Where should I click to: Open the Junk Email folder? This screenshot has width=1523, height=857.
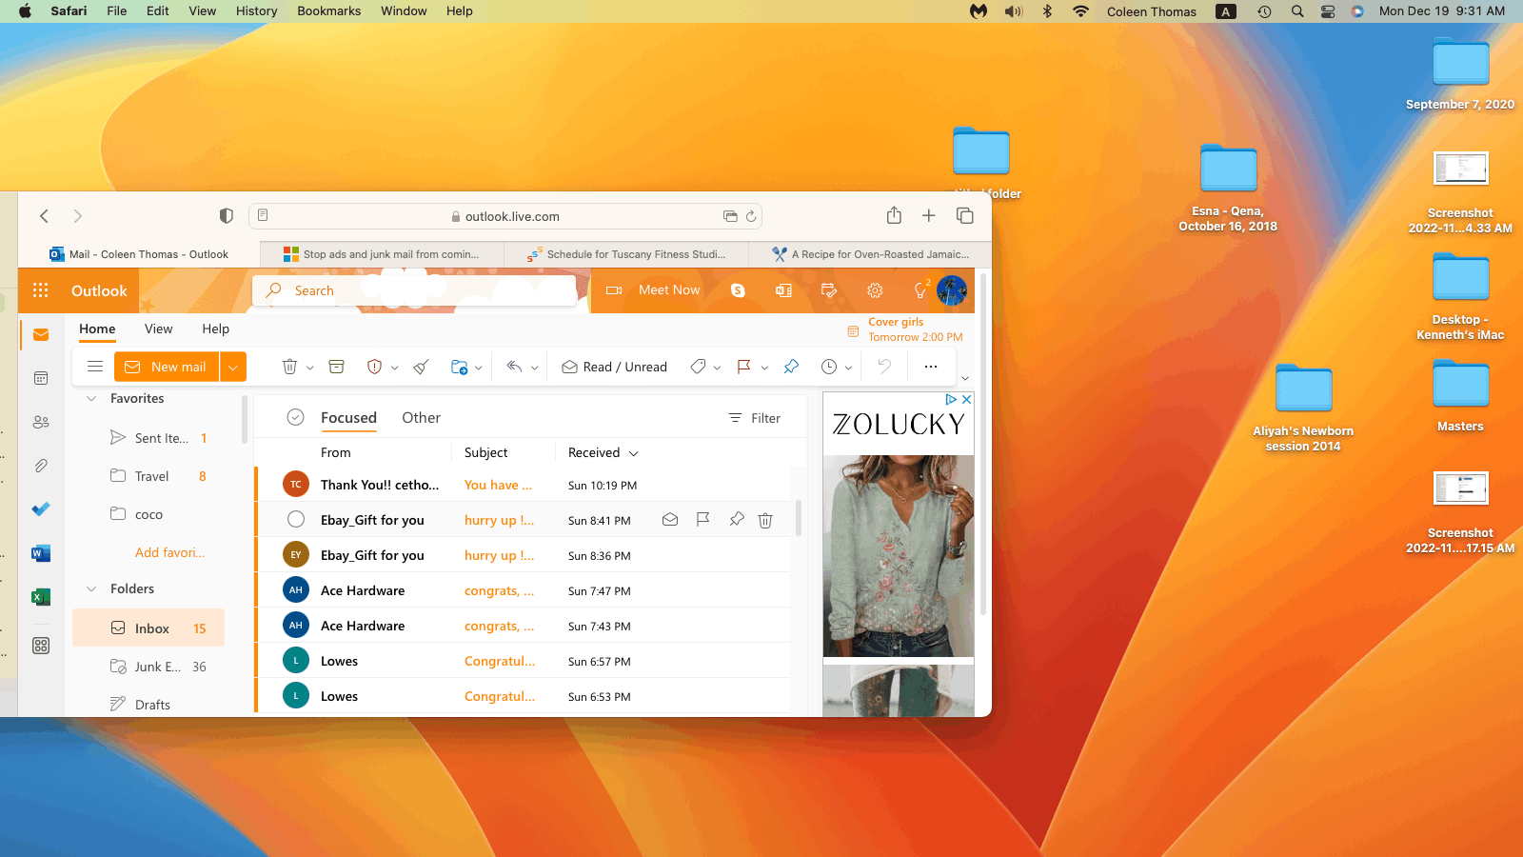point(148,667)
